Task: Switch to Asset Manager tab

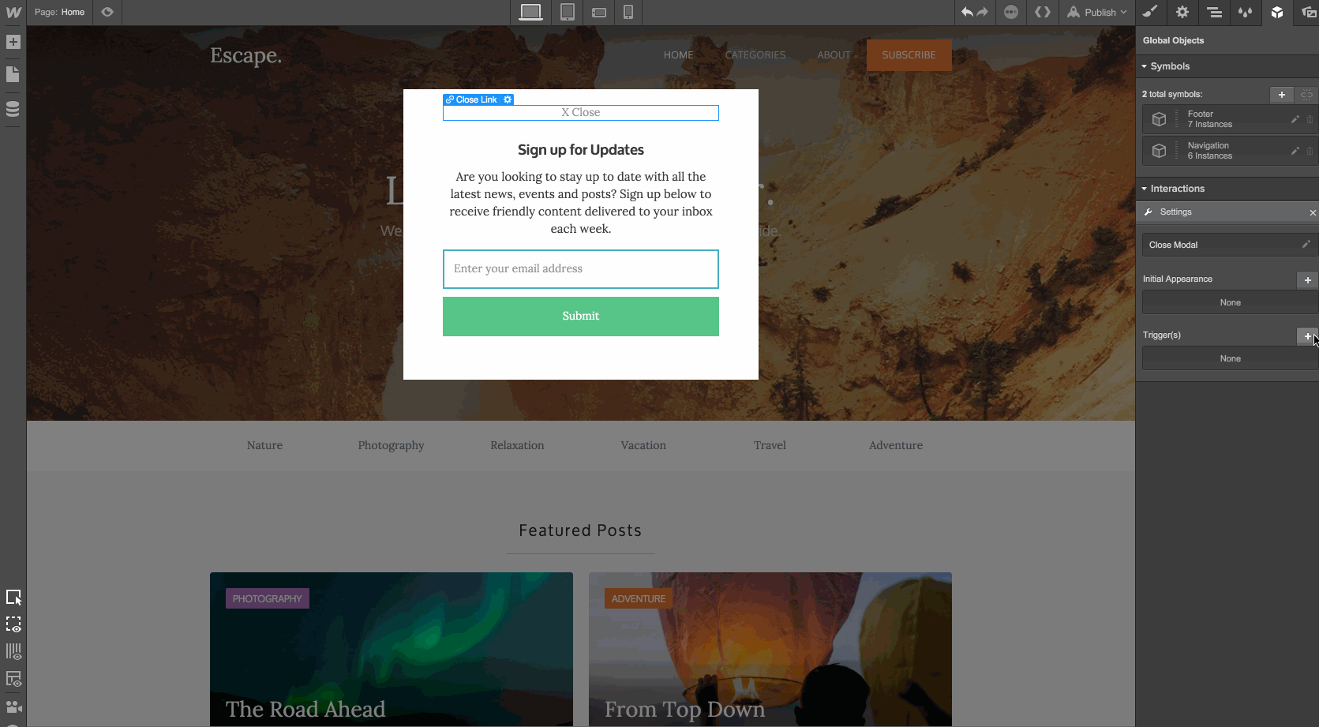Action: point(1309,12)
